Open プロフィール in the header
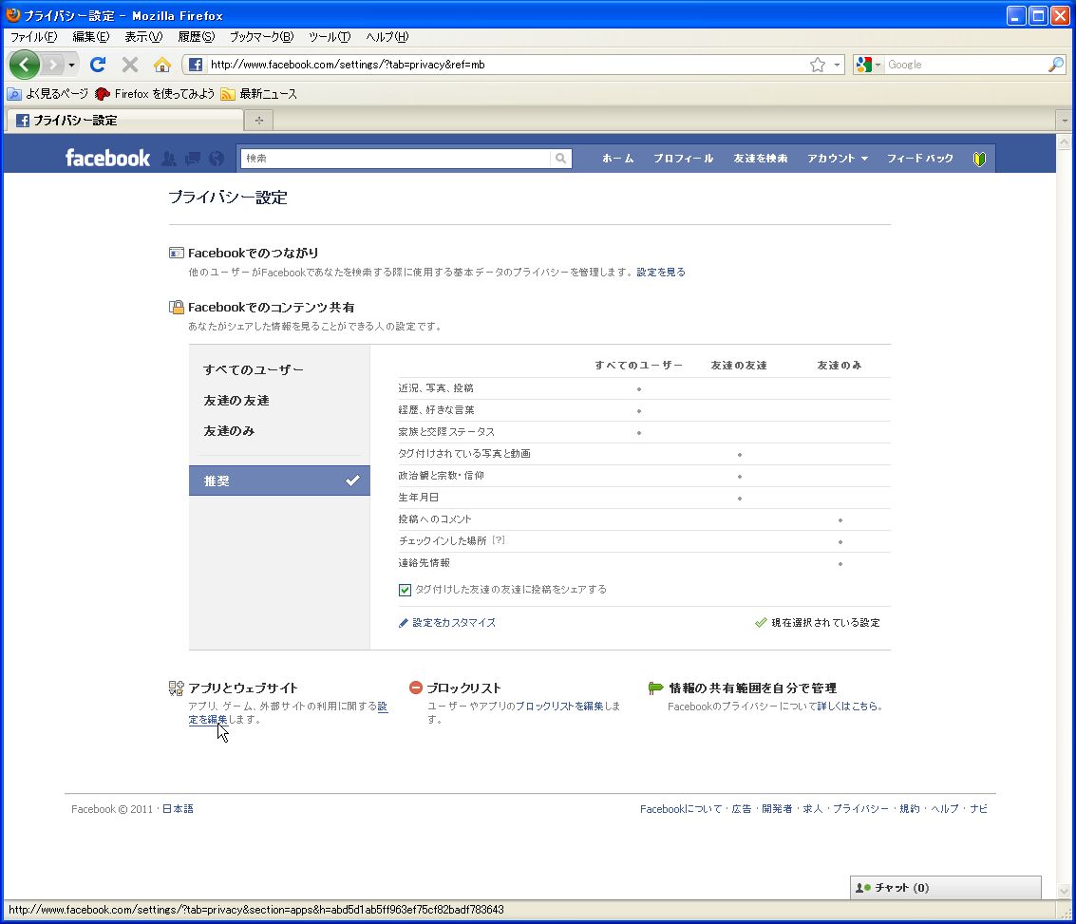Image resolution: width=1076 pixels, height=924 pixels. 683,159
